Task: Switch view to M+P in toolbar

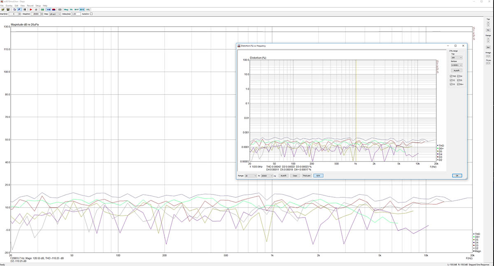Action: coord(77,9)
